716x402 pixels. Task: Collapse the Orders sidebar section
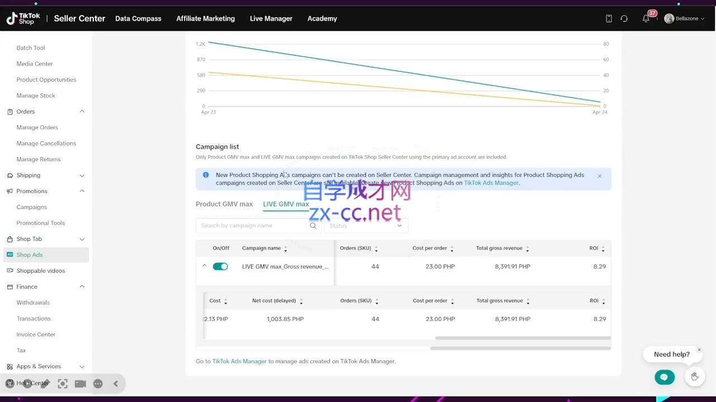[x=82, y=112]
